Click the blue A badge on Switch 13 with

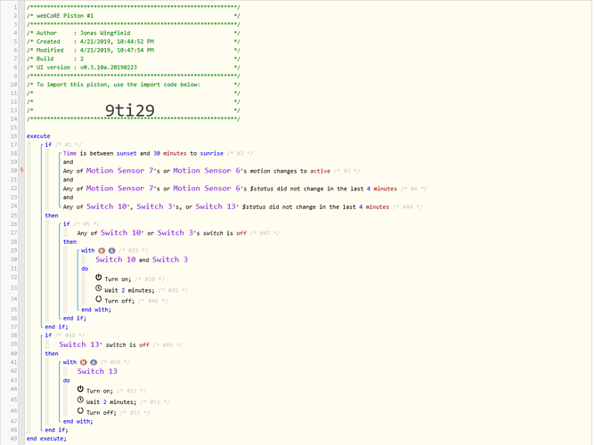(94, 362)
